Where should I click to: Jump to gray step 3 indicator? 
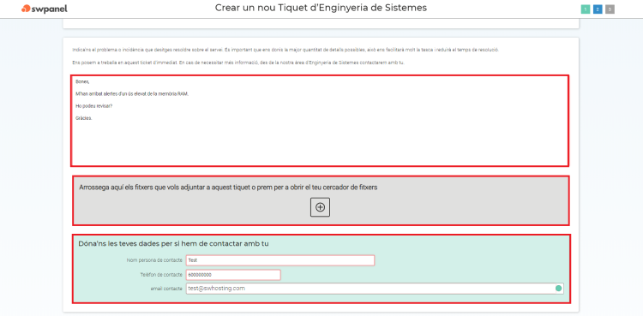(x=610, y=9)
